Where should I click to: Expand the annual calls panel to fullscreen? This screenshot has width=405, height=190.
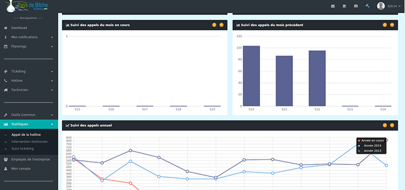click(x=385, y=125)
